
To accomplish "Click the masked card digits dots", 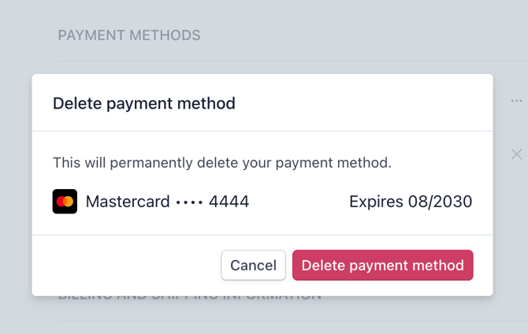I will click(189, 202).
